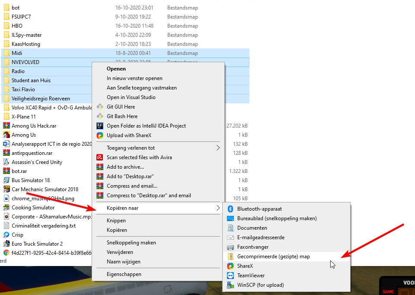
Task: Click the Bluetooth-apparaat icon in submenu
Action: [230, 209]
